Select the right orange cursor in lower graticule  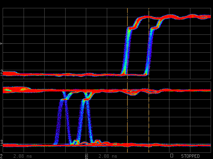[x=149, y=117]
